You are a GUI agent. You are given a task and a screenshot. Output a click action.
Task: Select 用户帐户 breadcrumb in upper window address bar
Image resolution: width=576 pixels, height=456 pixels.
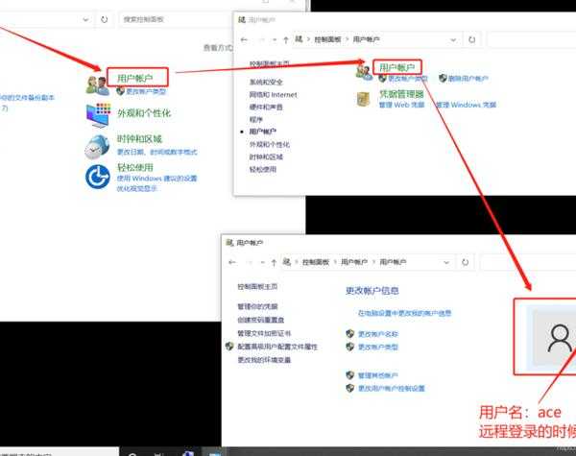(x=366, y=39)
